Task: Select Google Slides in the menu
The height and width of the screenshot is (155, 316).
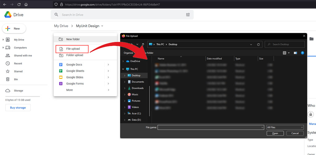Action: coord(75,77)
